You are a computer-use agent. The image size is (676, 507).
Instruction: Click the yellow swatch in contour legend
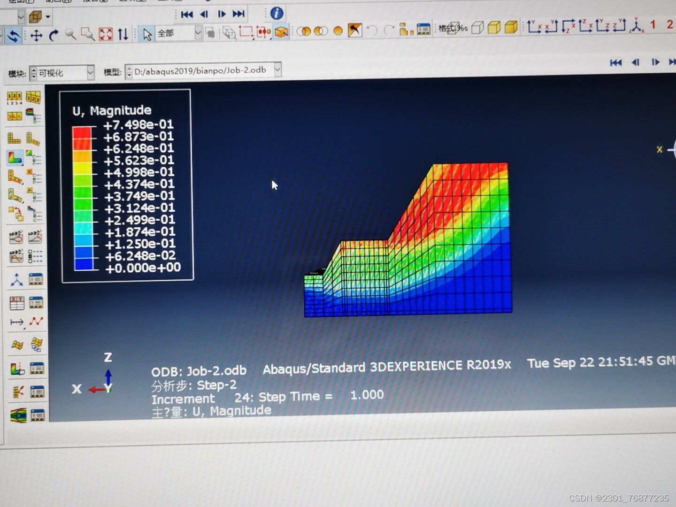pos(83,168)
